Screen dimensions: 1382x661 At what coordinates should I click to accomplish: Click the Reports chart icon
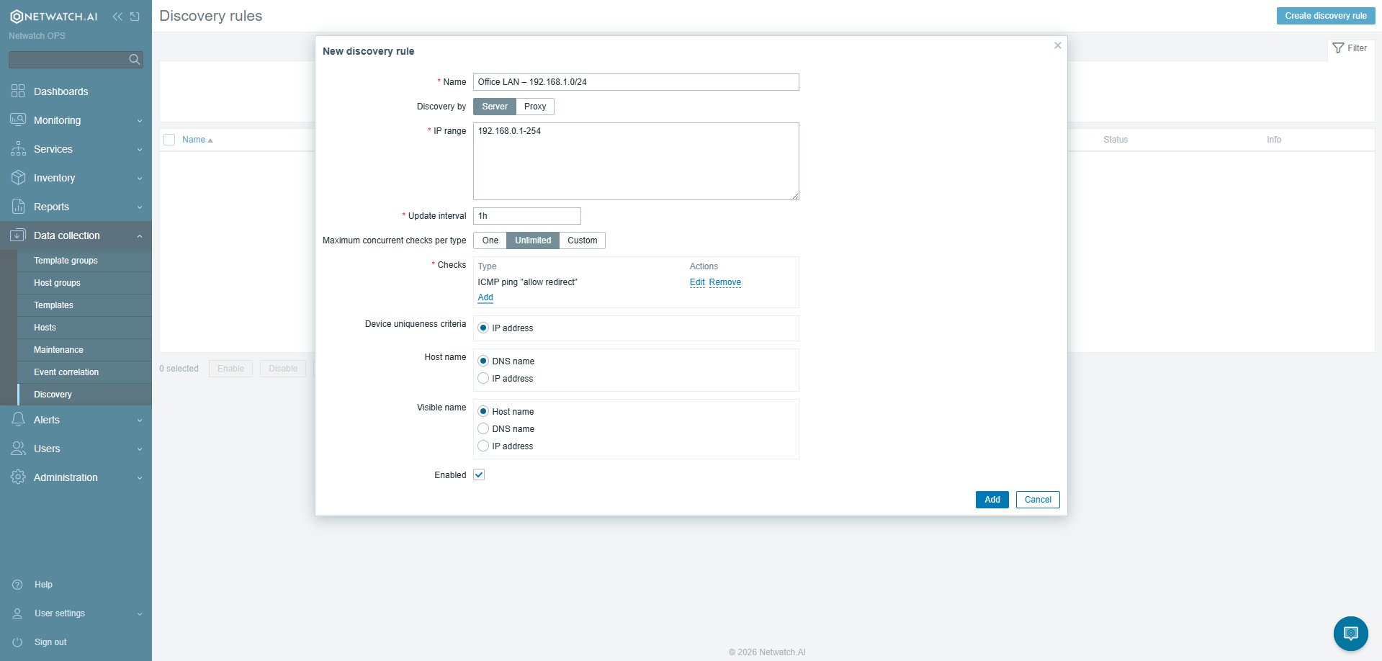pyautogui.click(x=18, y=207)
